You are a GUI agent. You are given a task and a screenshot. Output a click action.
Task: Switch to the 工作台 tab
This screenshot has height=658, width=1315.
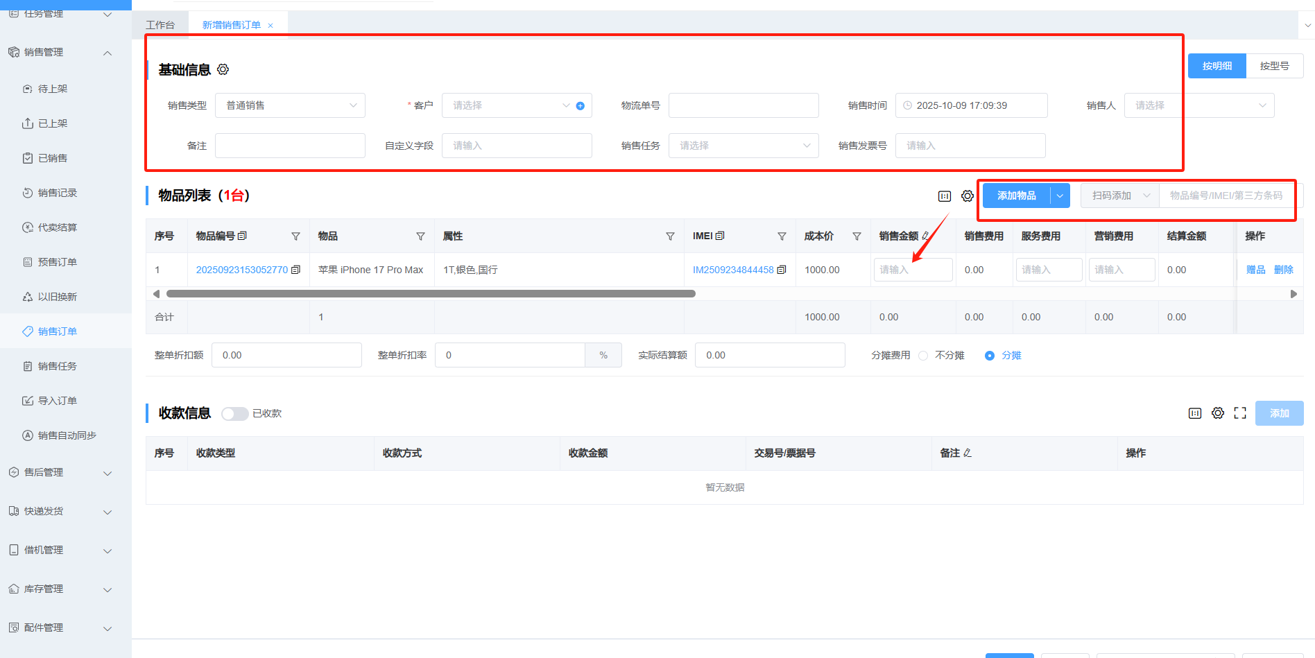pos(160,25)
